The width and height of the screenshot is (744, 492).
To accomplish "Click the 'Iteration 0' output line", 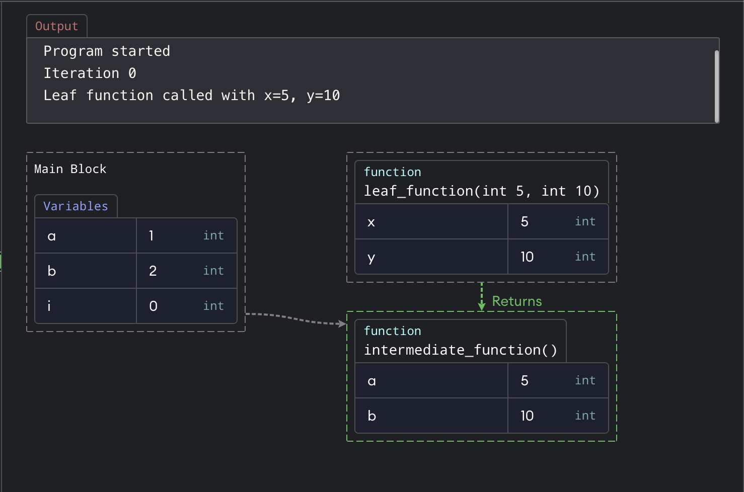I will point(90,73).
